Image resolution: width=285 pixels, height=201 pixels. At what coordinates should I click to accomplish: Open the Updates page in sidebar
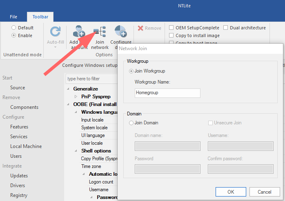(x=19, y=176)
